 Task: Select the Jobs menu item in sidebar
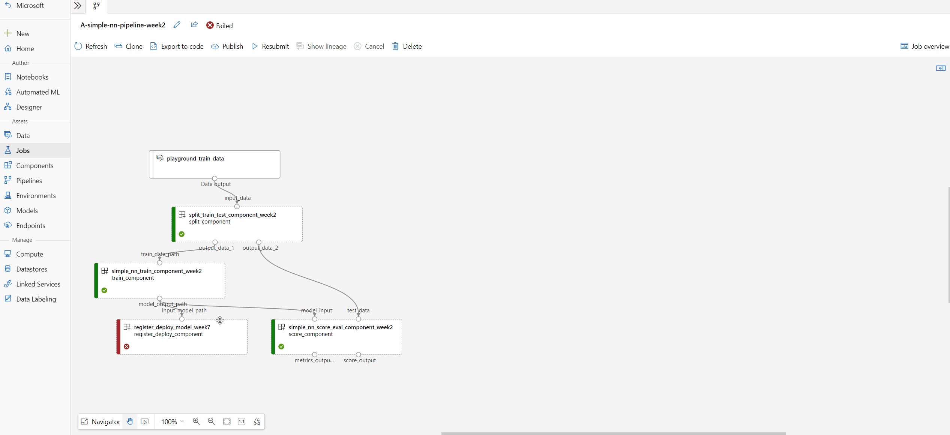[x=23, y=150]
